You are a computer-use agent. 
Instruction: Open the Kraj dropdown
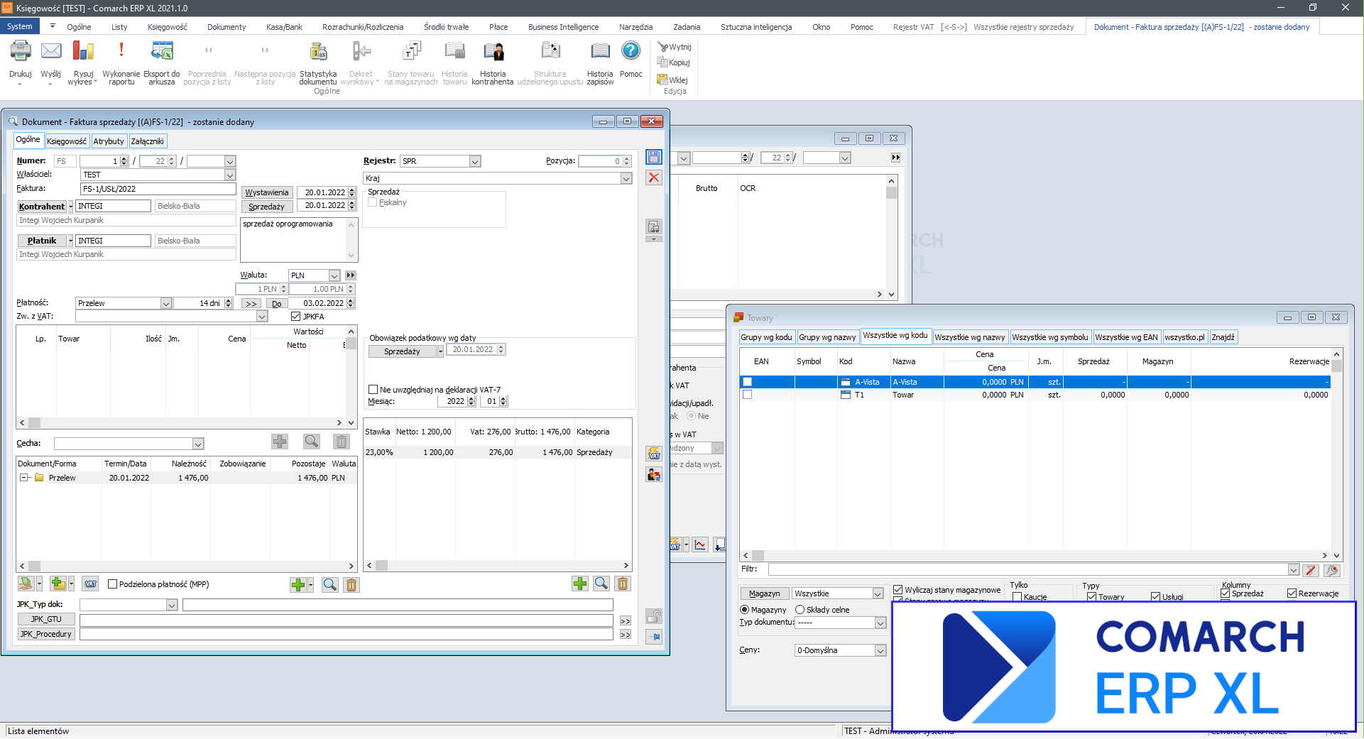(x=626, y=178)
